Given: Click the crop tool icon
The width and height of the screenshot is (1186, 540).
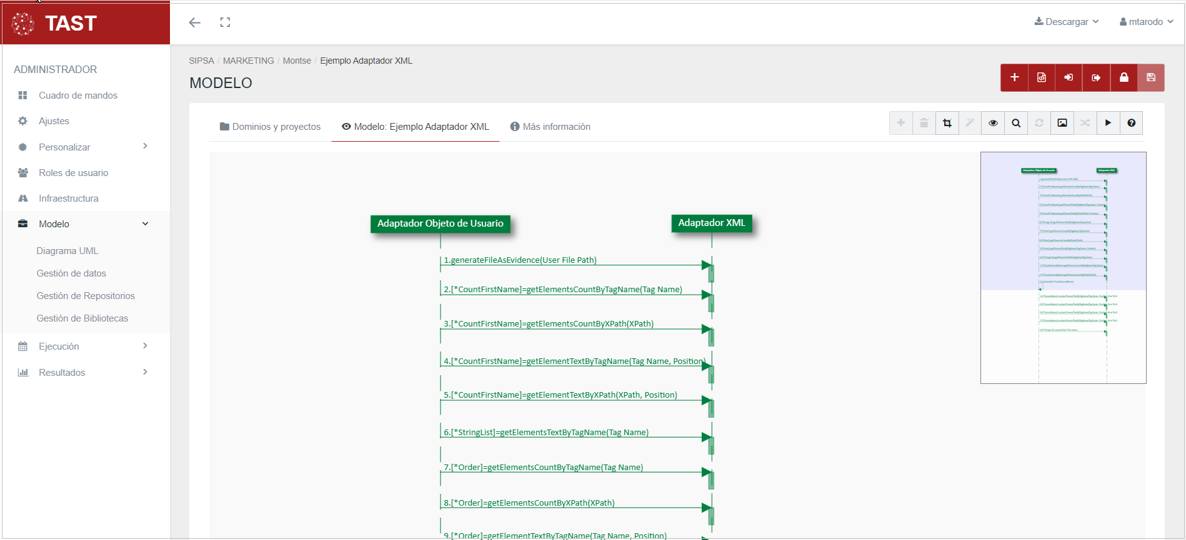Looking at the screenshot, I should point(947,123).
